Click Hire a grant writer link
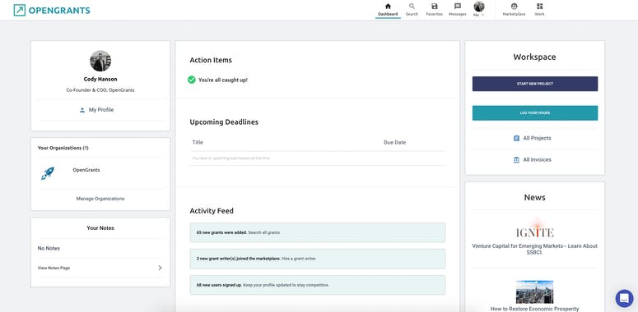 (299, 259)
